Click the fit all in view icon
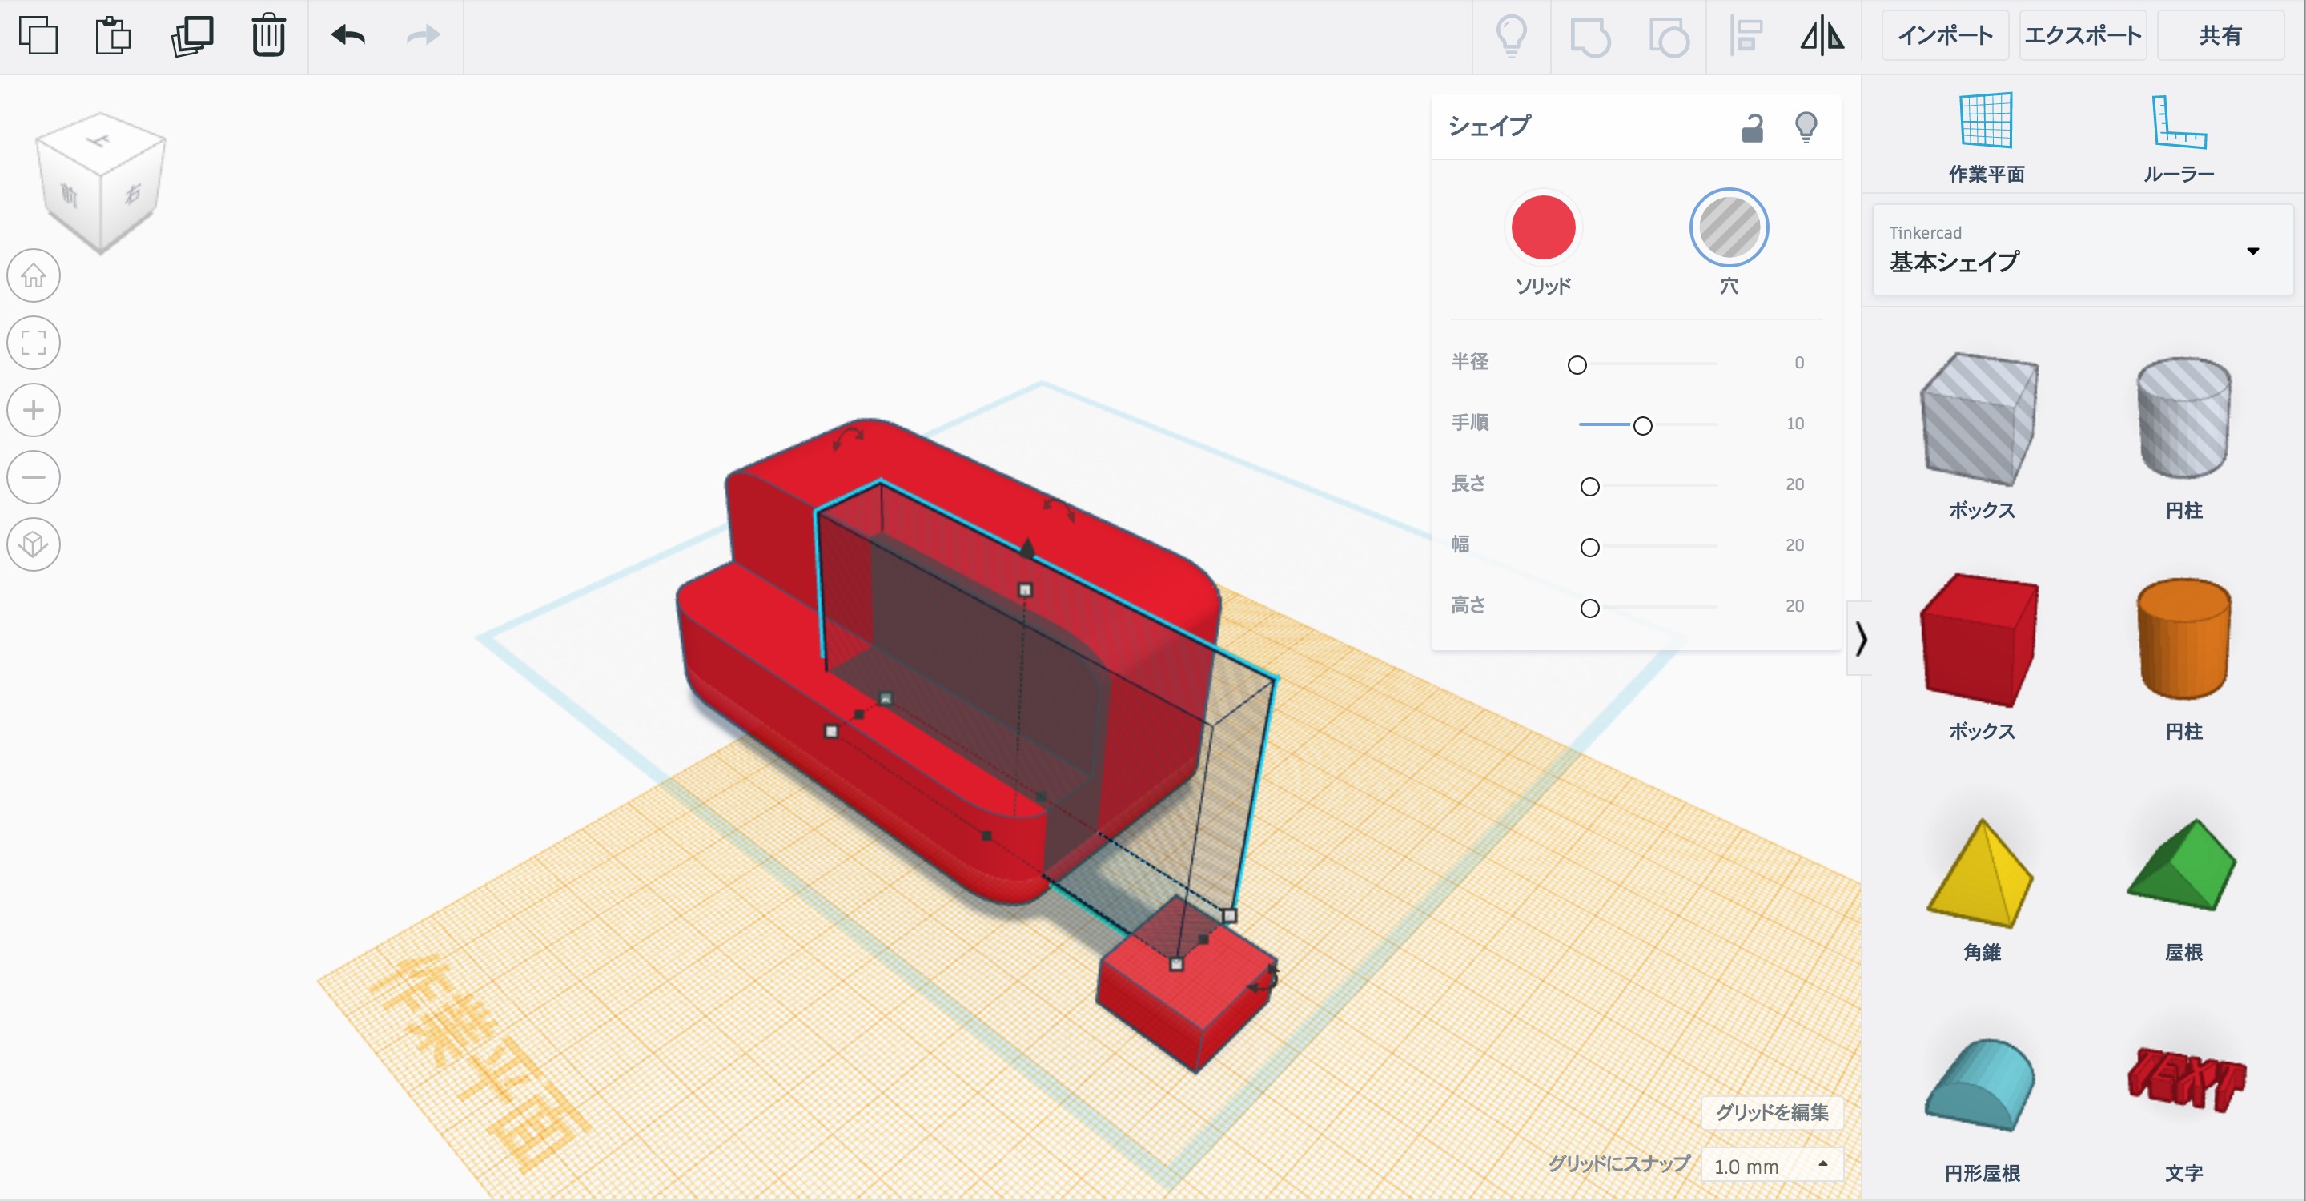The width and height of the screenshot is (2306, 1201). [34, 343]
